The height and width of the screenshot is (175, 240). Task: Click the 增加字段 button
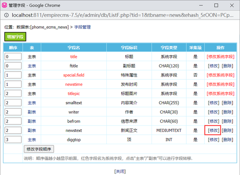(15, 37)
